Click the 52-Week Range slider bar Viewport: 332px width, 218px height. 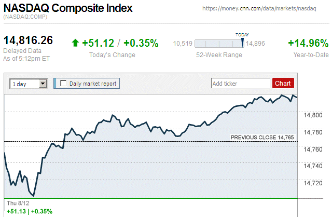coord(218,44)
